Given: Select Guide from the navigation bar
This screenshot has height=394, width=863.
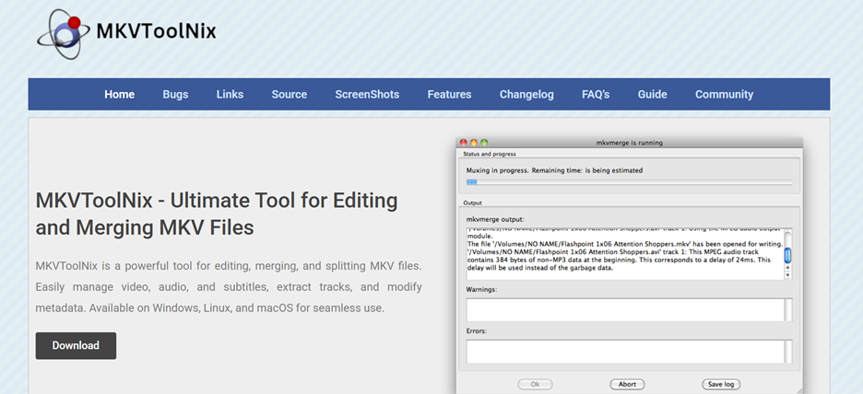Looking at the screenshot, I should pyautogui.click(x=652, y=94).
